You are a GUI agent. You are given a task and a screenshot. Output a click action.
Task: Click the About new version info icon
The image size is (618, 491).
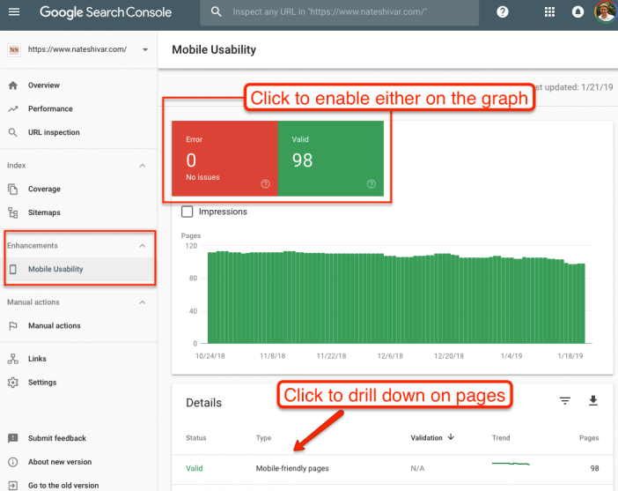(13, 462)
